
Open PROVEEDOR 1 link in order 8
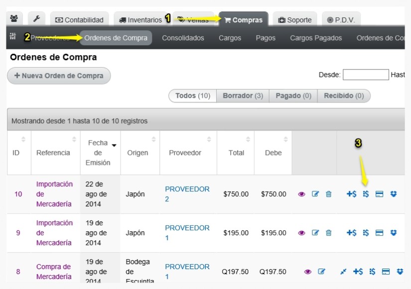[x=187, y=272]
